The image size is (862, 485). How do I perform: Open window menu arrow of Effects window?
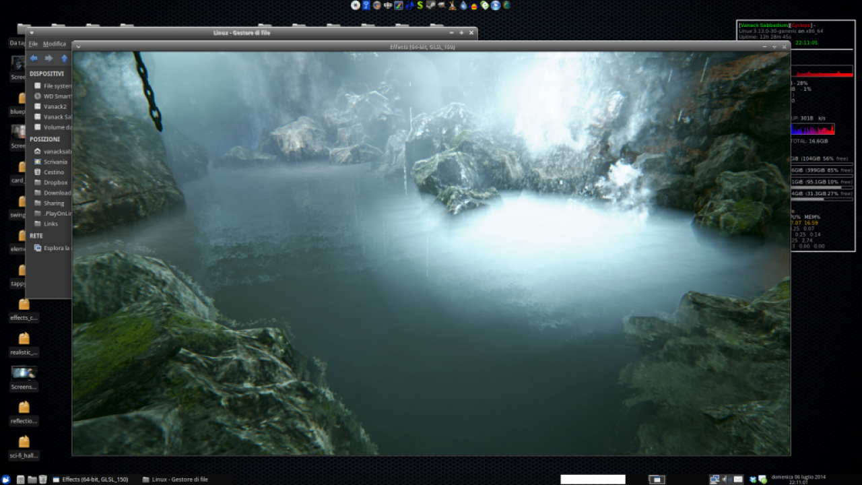78,46
